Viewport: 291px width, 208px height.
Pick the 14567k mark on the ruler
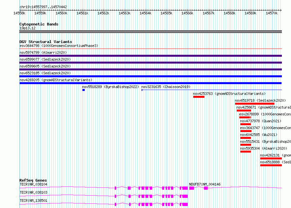point(209,13)
